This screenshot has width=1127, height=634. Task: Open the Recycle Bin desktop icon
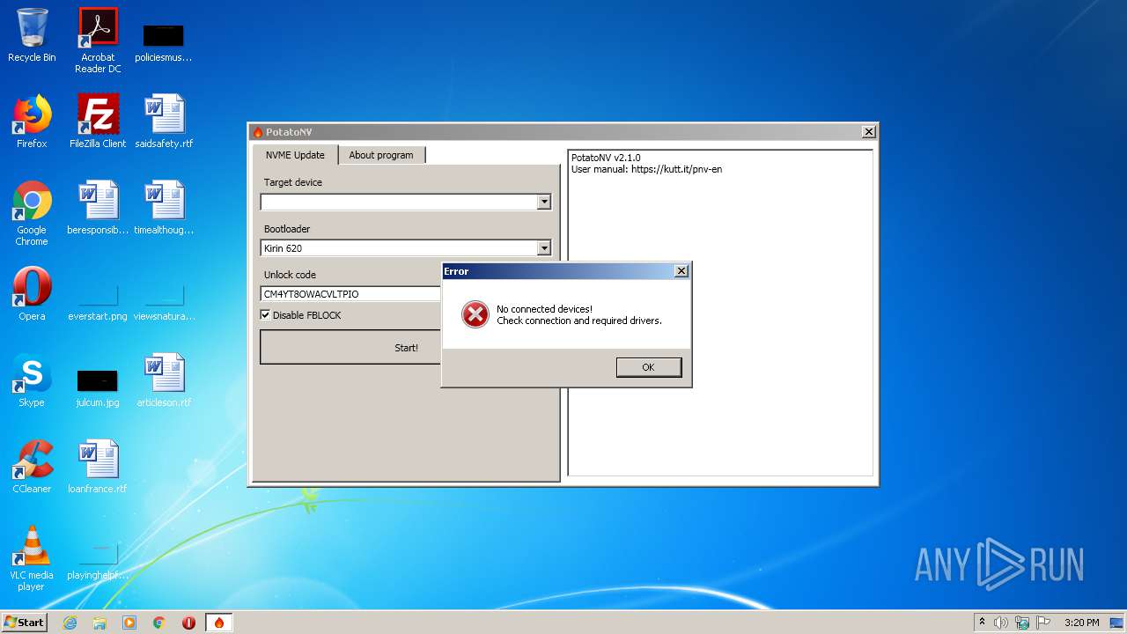coord(32,36)
